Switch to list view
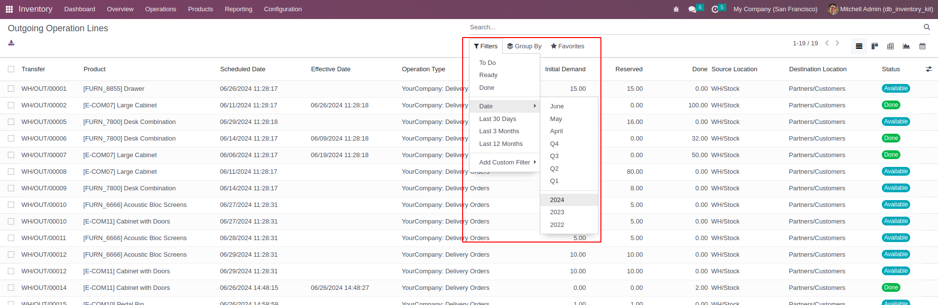This screenshot has height=305, width=938. (x=859, y=46)
